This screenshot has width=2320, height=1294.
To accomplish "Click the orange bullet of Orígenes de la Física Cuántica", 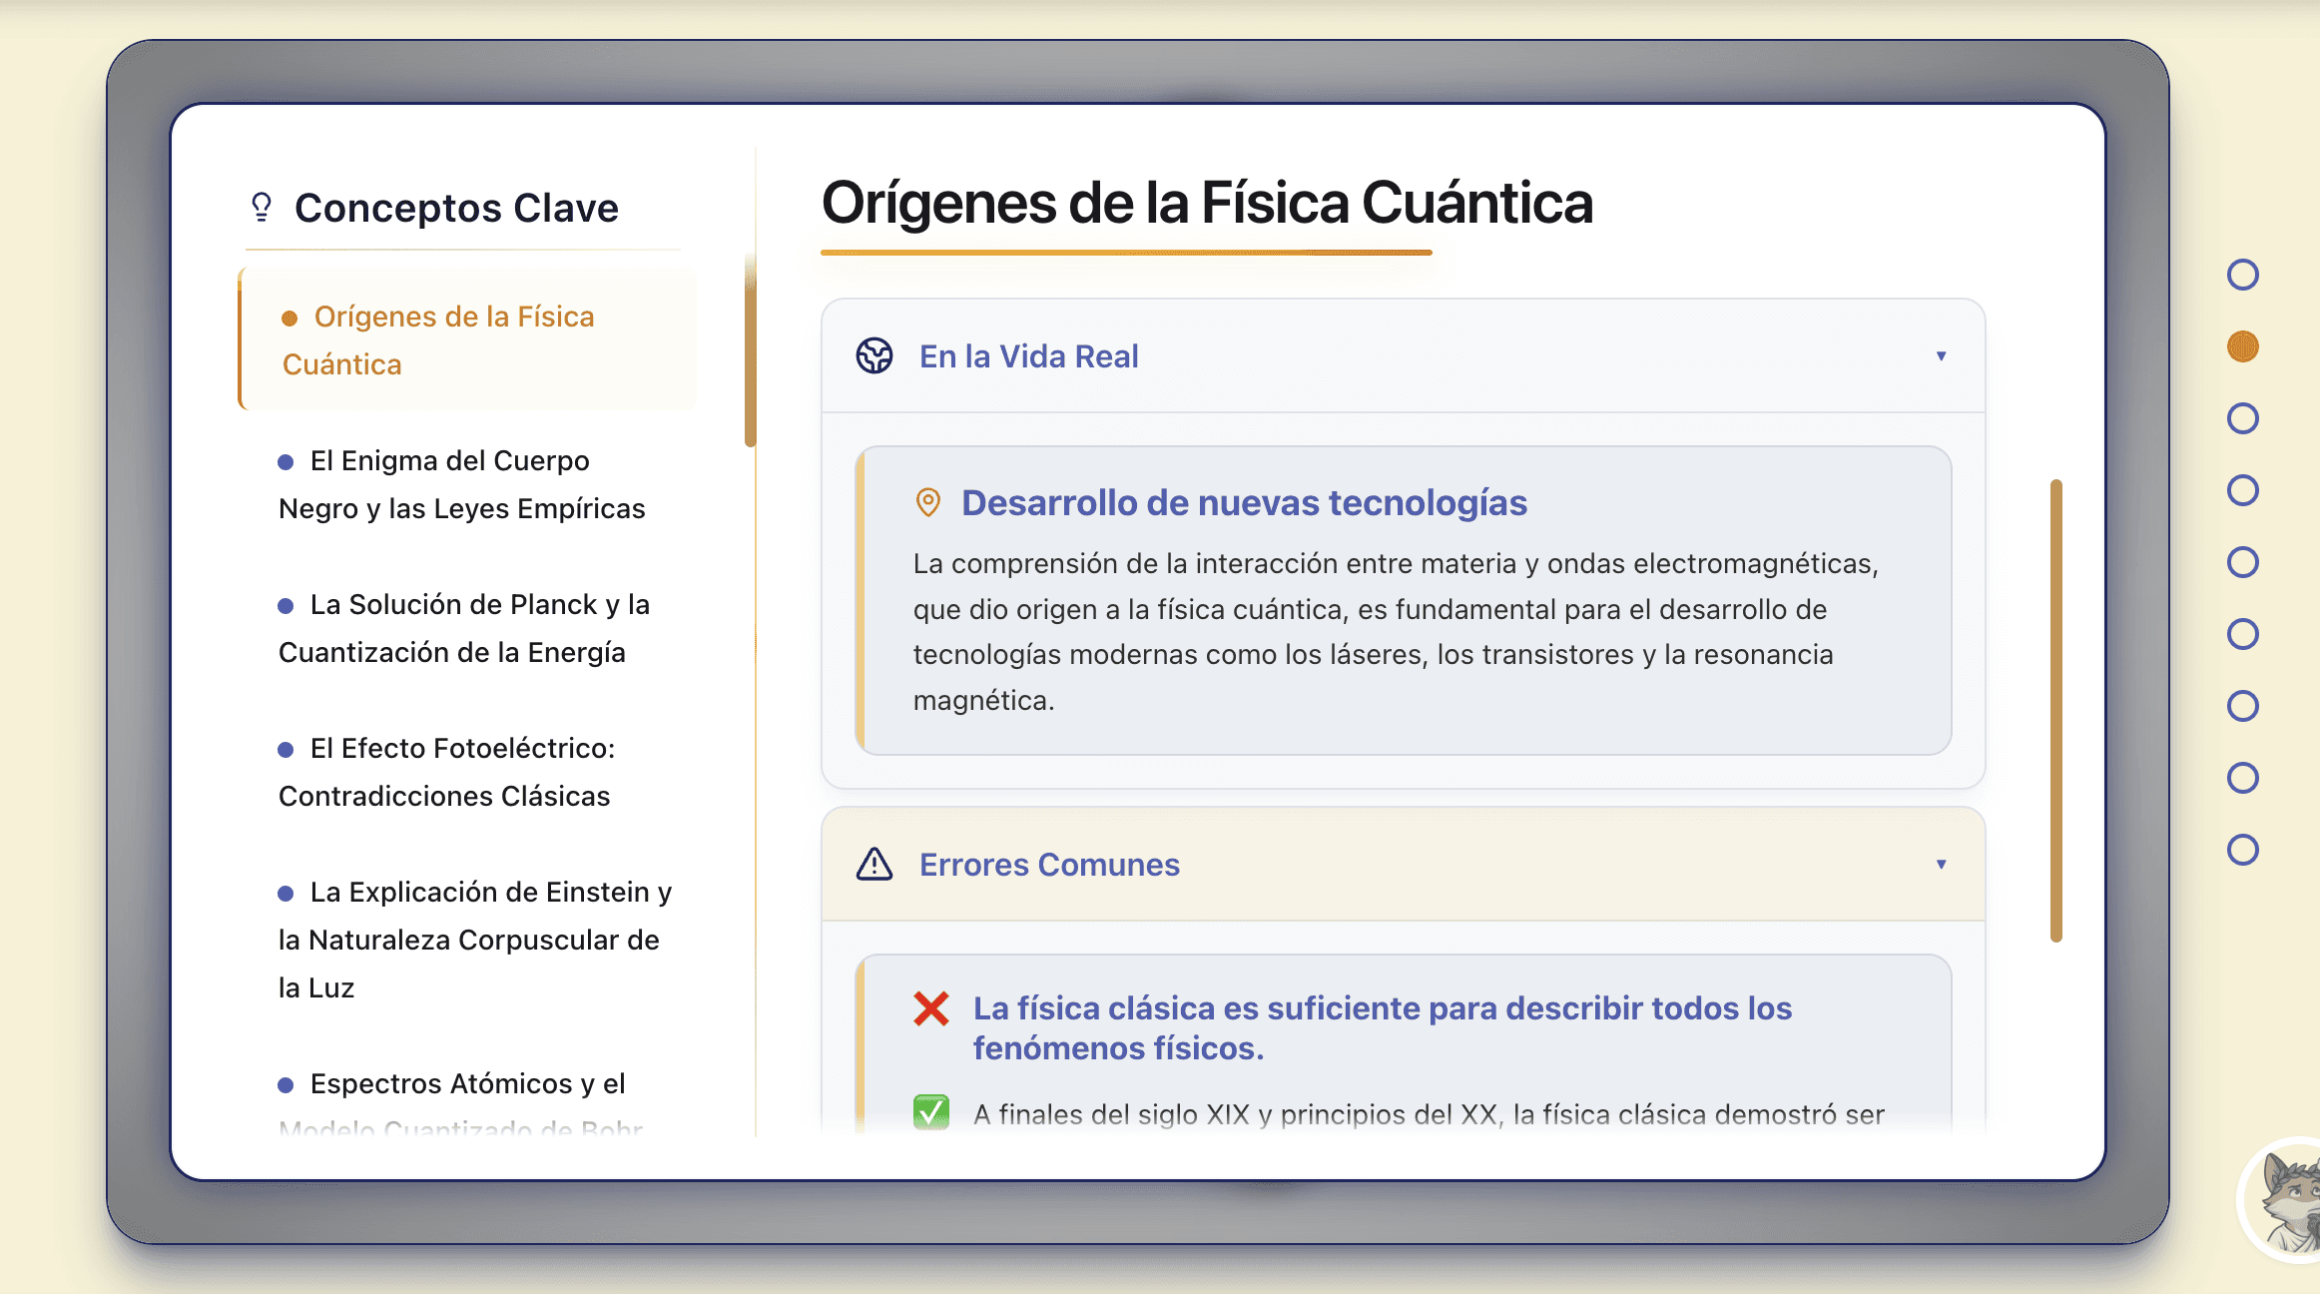I will click(290, 319).
